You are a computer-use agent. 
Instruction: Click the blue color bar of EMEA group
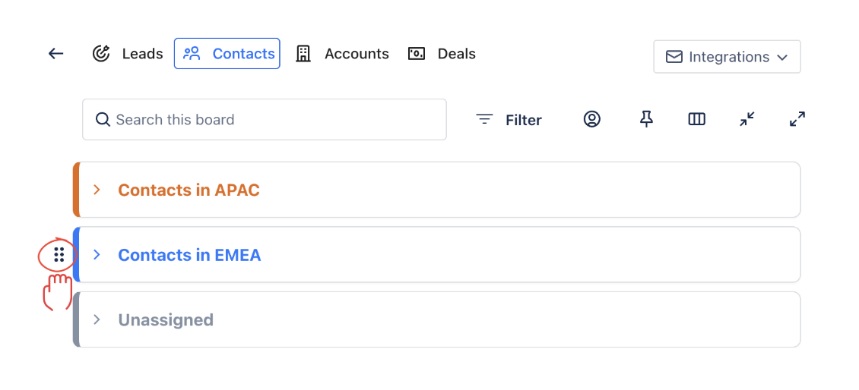(77, 255)
